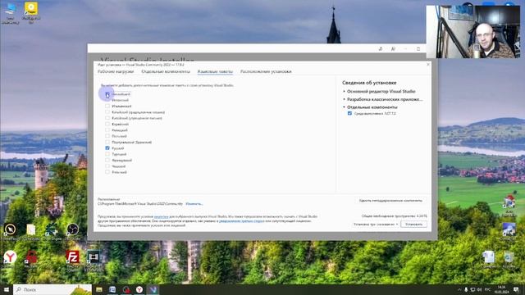Expand Разработка классических приложений section
This screenshot has width=525, height=295.
pos(344,99)
